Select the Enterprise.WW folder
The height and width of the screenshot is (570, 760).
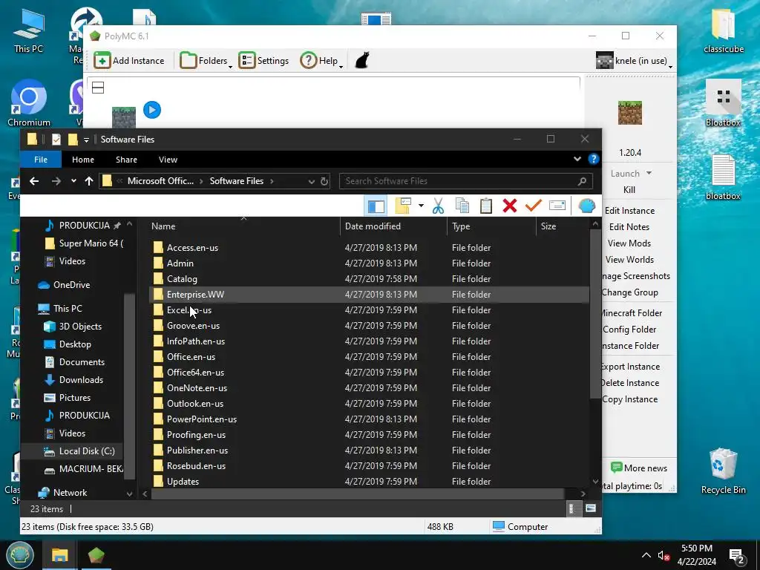pyautogui.click(x=370, y=295)
